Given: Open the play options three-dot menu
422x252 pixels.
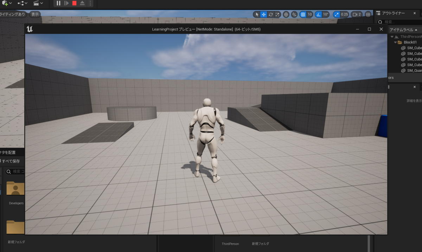Looking at the screenshot, I should click(90, 3).
